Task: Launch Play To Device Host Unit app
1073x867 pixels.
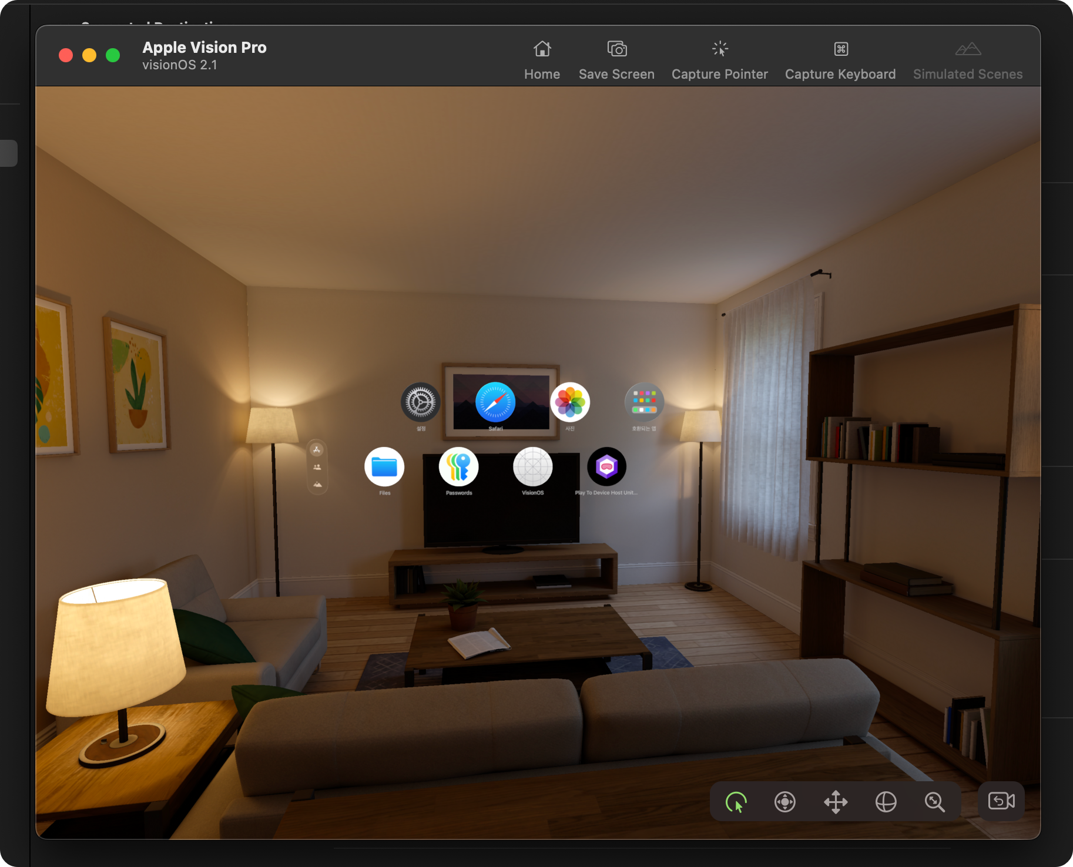Action: tap(607, 467)
